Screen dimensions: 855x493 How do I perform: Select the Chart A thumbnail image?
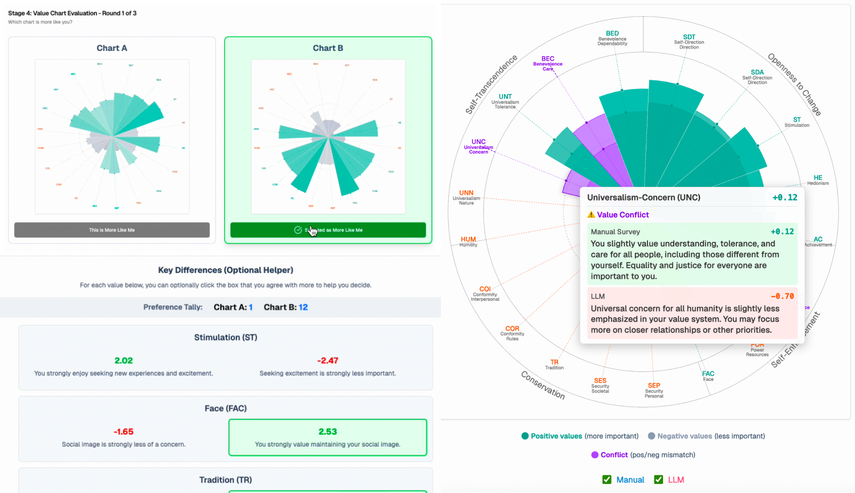point(112,136)
